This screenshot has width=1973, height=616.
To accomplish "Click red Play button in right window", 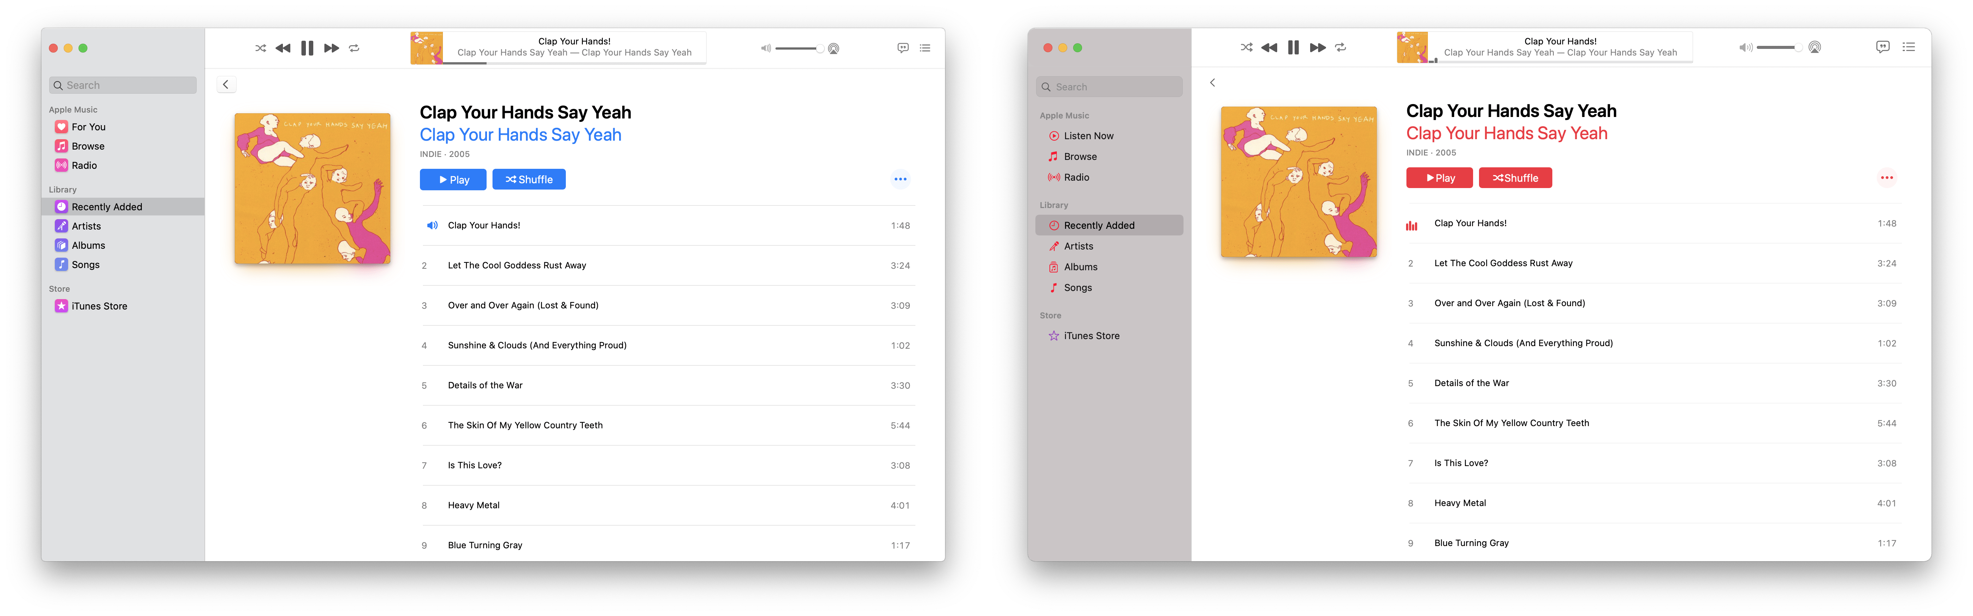I will point(1439,178).
